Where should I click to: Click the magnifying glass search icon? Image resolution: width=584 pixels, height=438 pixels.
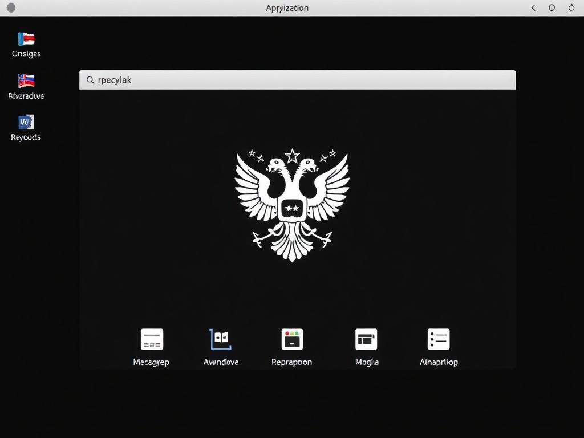click(x=90, y=80)
